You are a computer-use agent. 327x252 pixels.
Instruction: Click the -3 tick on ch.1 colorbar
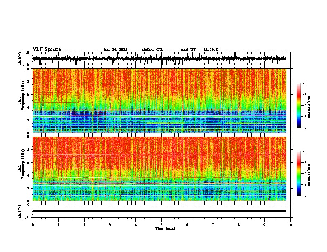tap(305, 83)
